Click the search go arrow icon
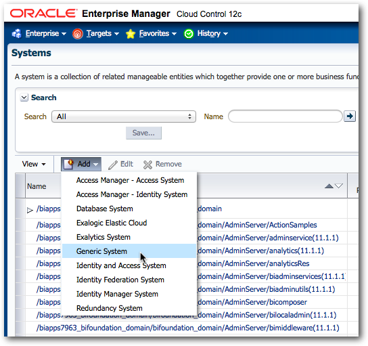 tap(350, 116)
